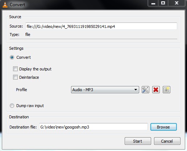This screenshot has width=187, height=151.
Task: Click the Display the output label
Action: [x=35, y=69]
